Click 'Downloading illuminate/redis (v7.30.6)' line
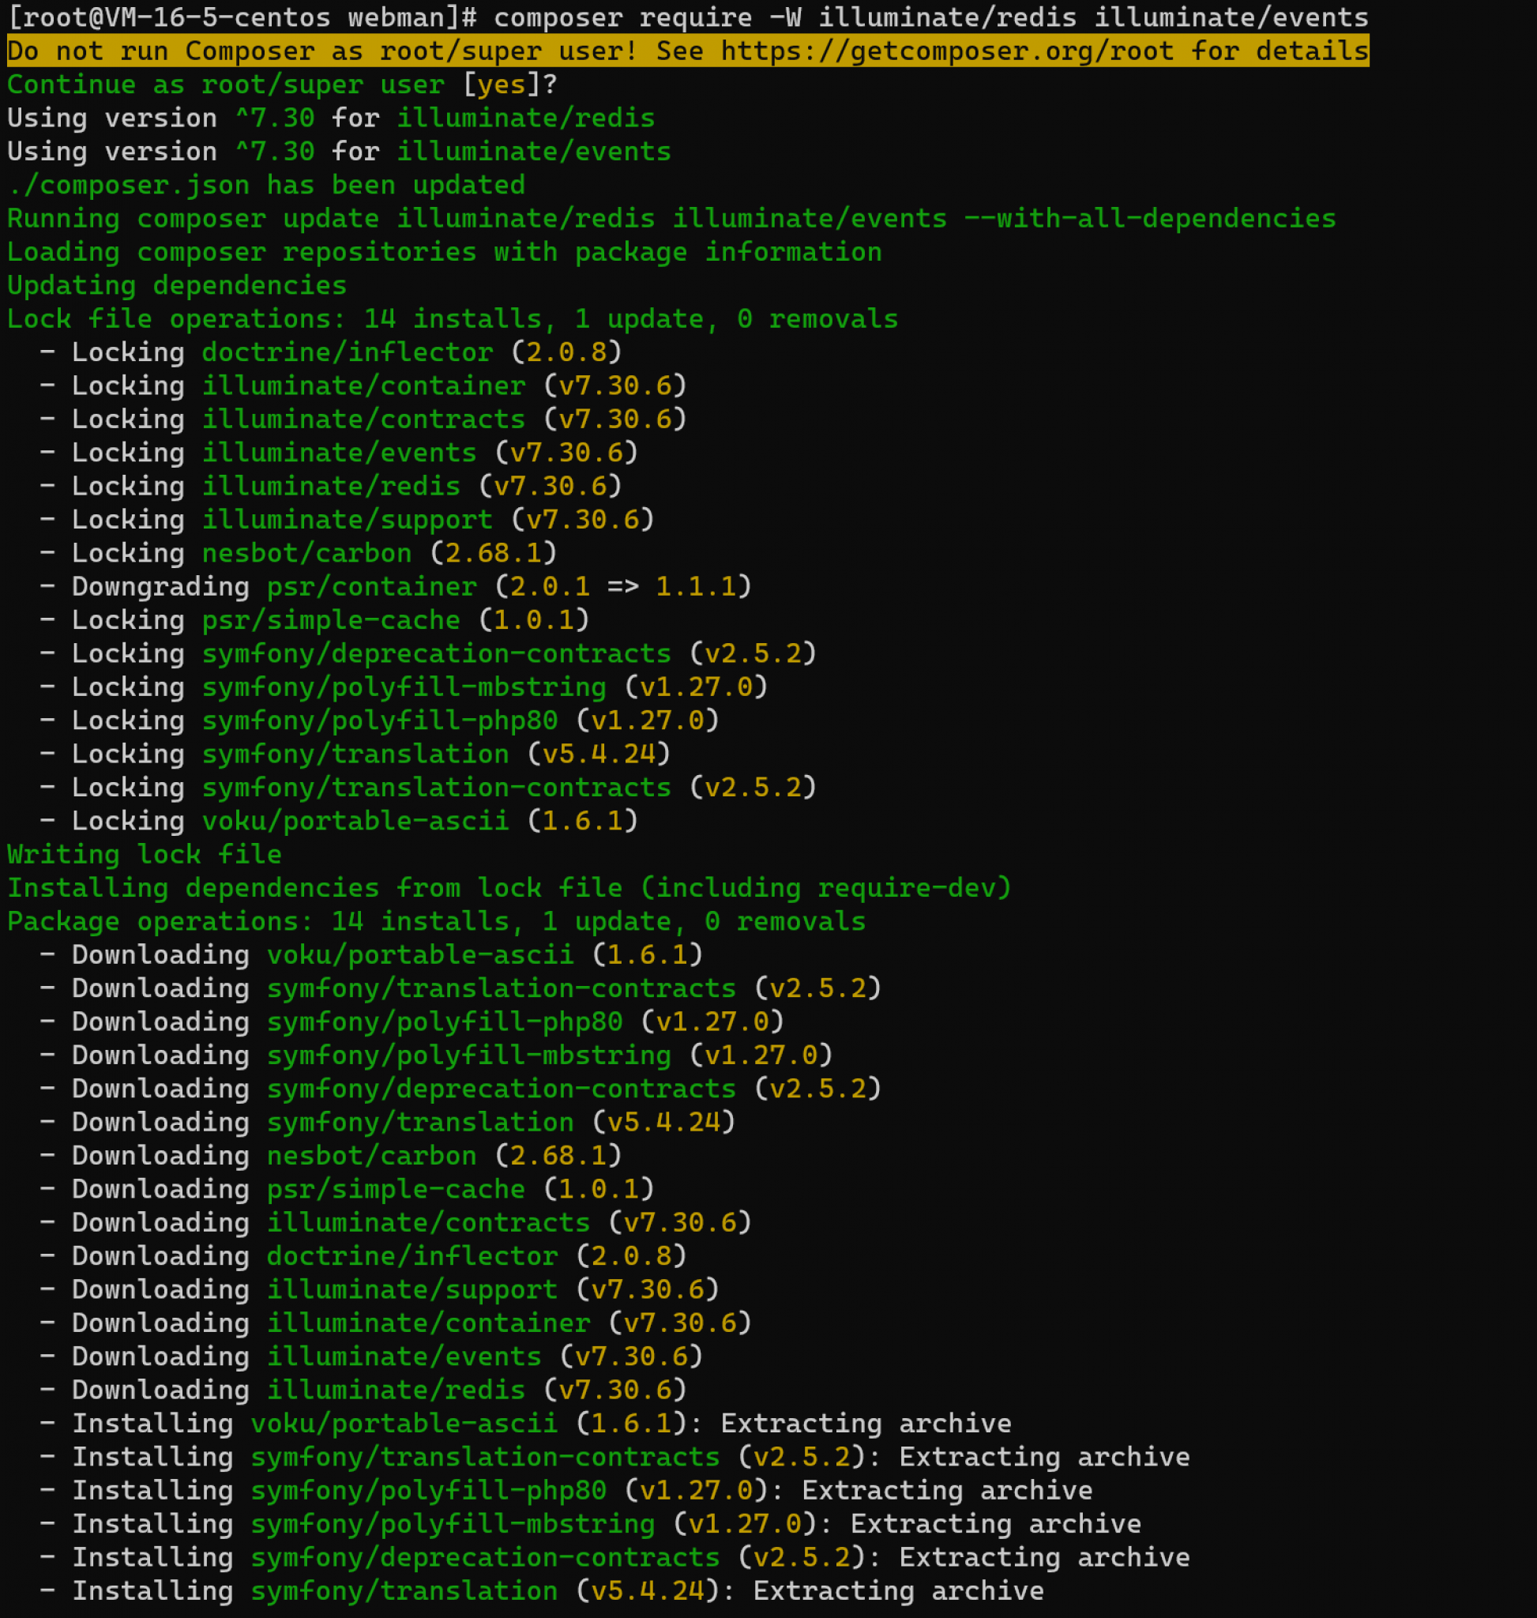 [363, 1391]
